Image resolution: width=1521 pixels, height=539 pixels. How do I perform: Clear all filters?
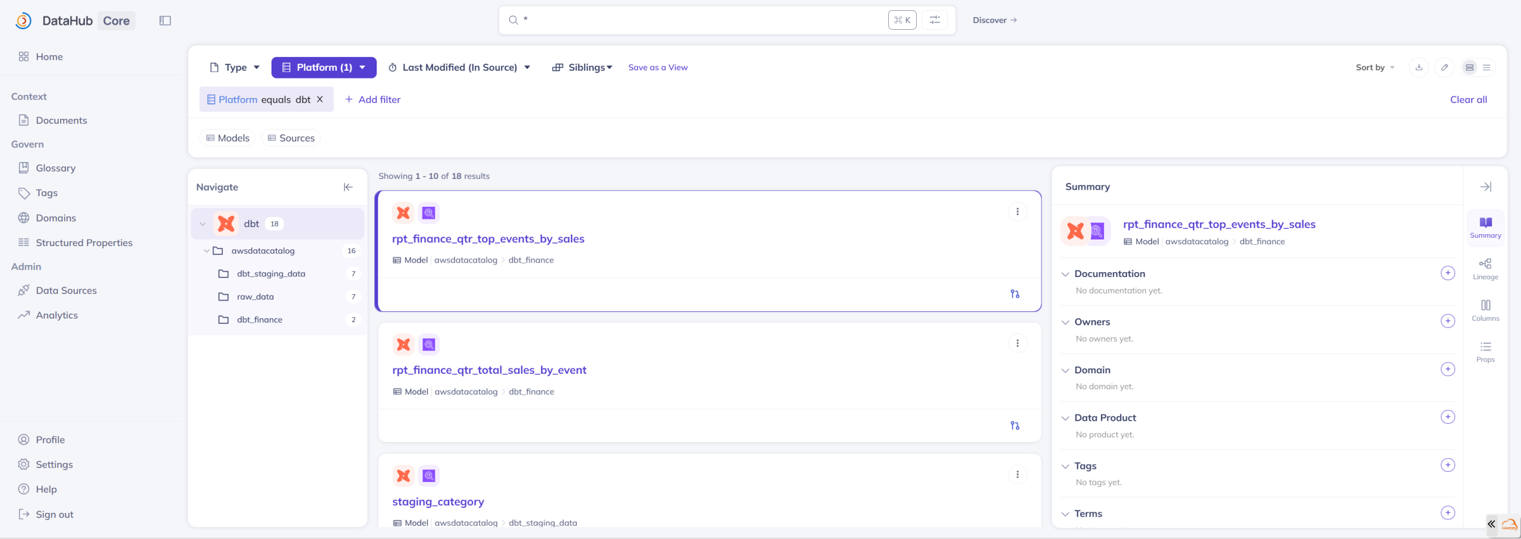click(x=1468, y=100)
